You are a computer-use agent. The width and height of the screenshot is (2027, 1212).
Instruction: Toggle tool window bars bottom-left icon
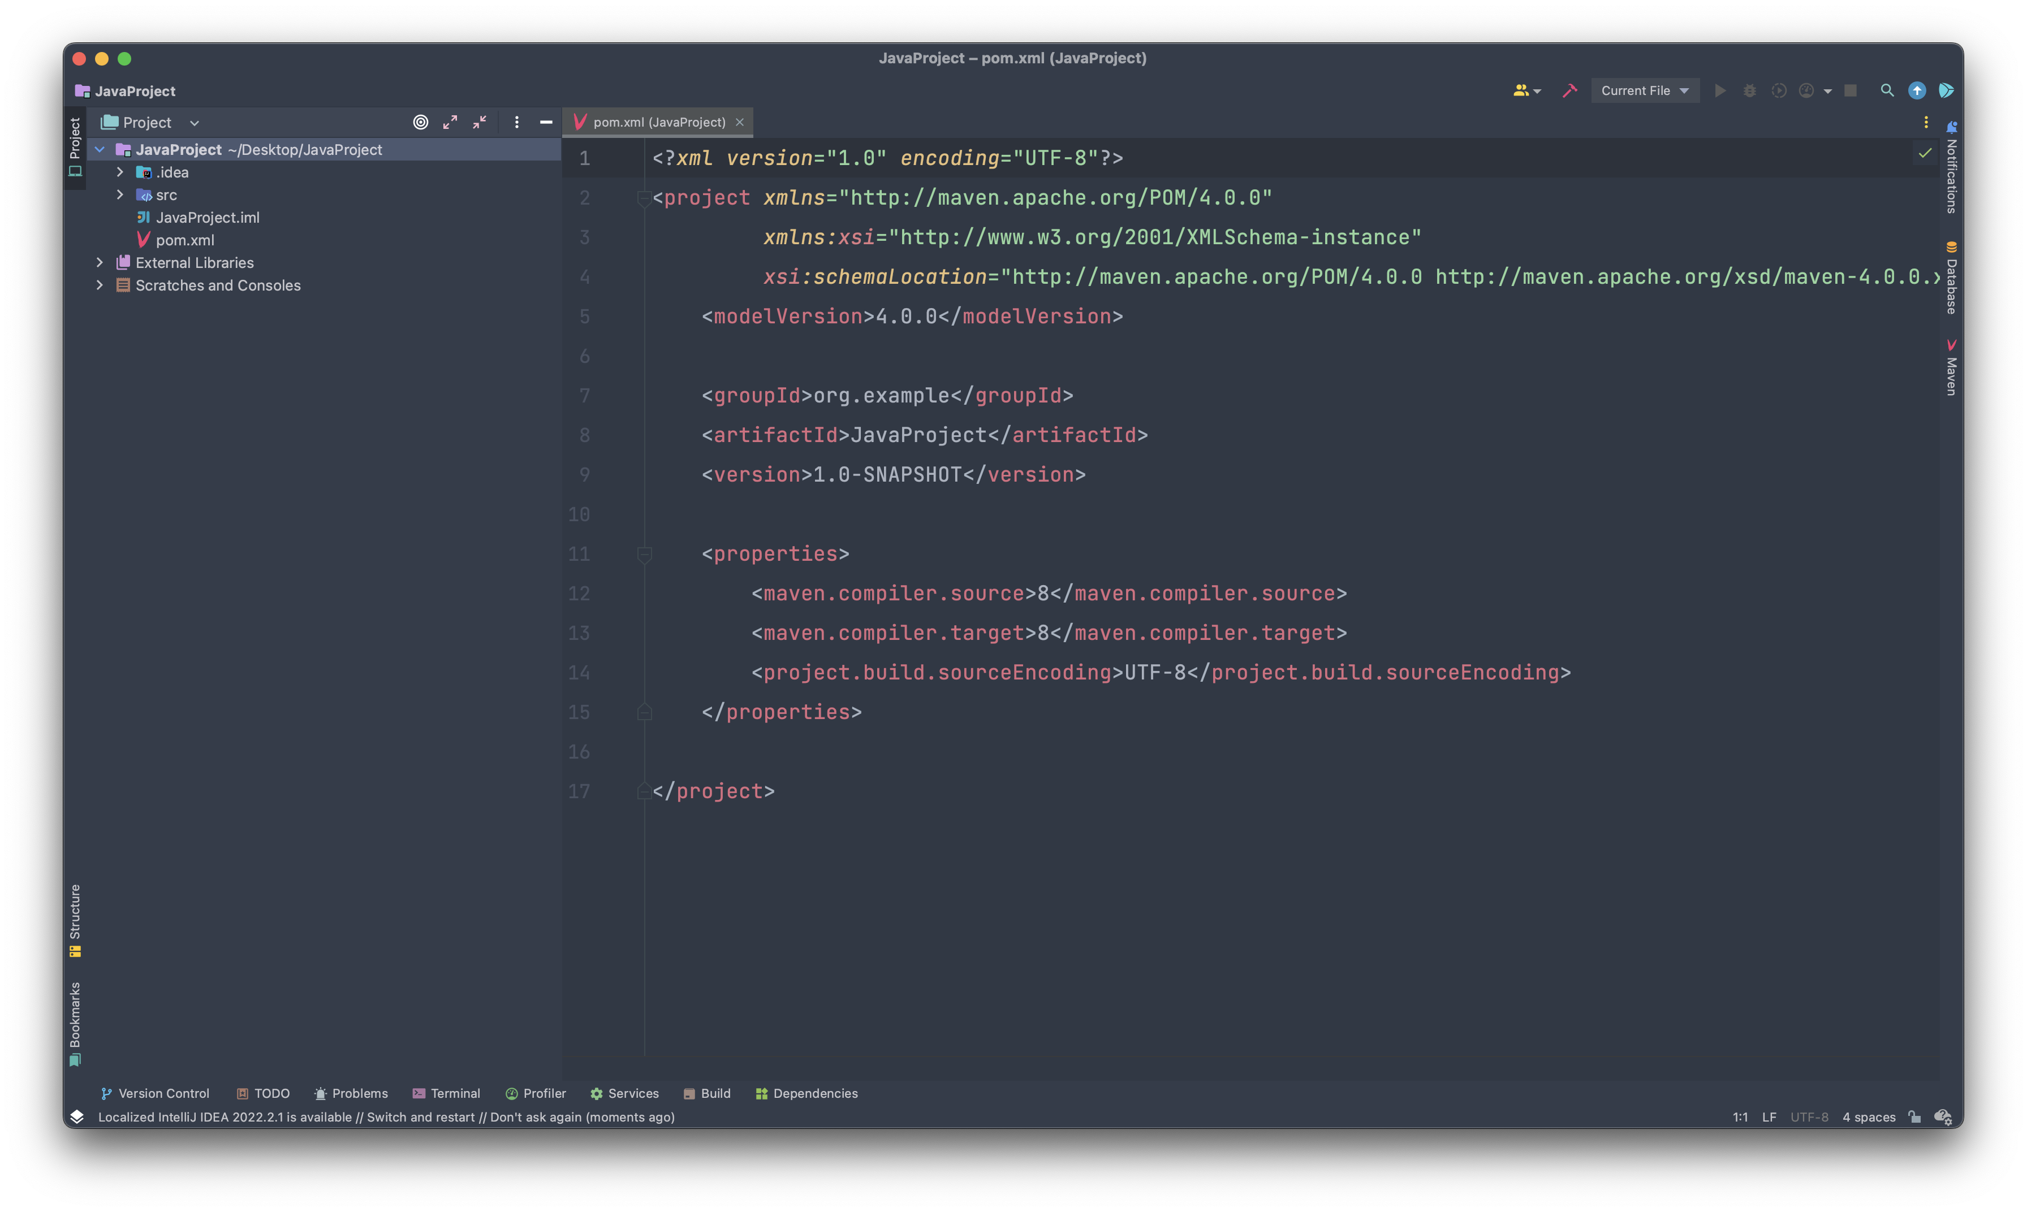point(77,1116)
